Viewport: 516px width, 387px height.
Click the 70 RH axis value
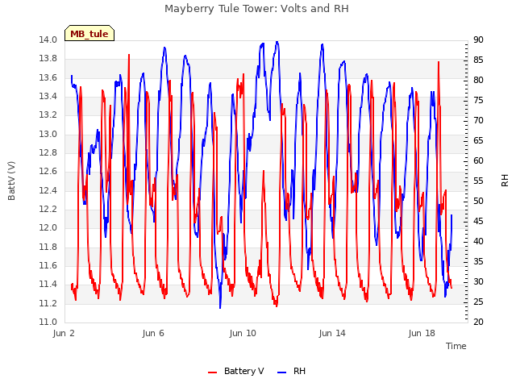[x=478, y=121]
